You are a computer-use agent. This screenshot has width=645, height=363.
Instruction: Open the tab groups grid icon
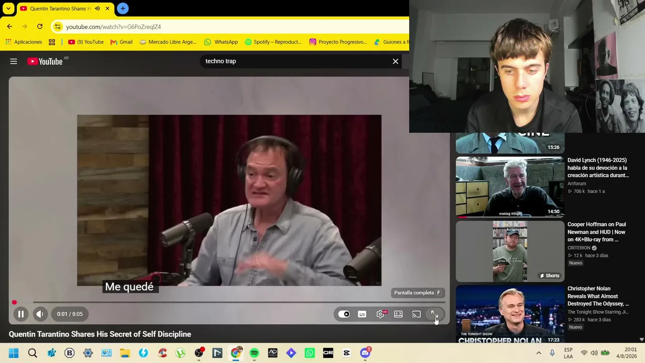pos(52,42)
